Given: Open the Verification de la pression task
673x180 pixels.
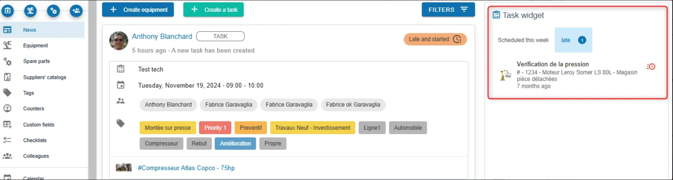Looking at the screenshot, I should click(552, 64).
